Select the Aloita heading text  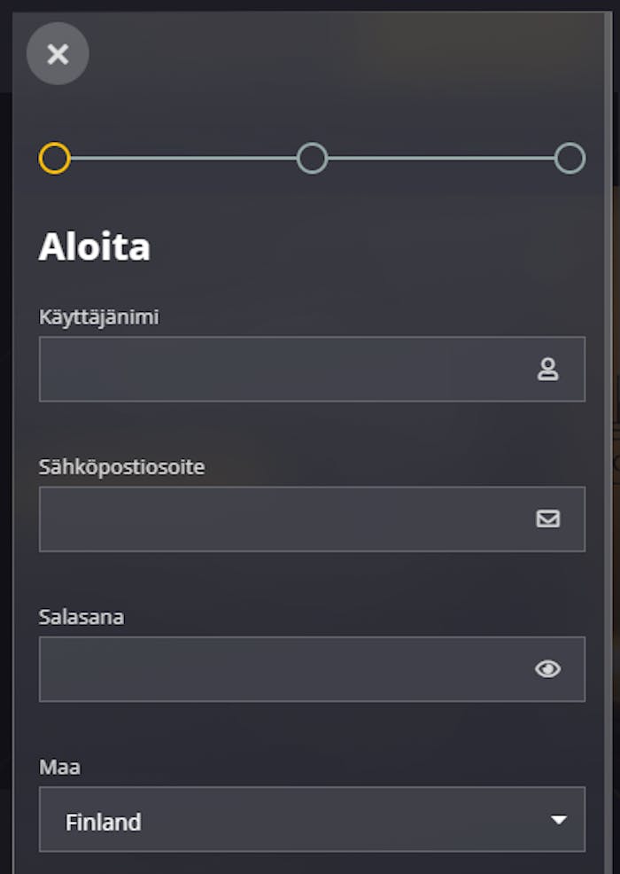(94, 247)
